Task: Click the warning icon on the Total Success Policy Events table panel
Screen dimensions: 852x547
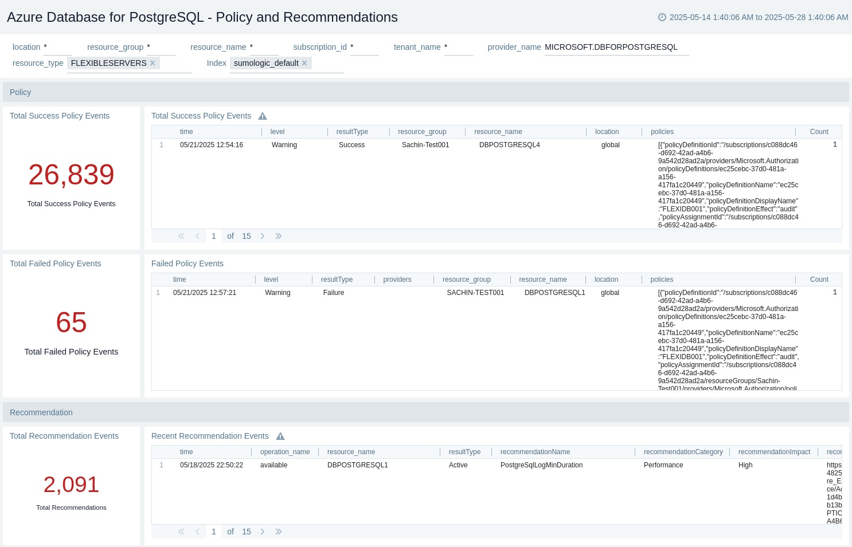Action: point(263,116)
